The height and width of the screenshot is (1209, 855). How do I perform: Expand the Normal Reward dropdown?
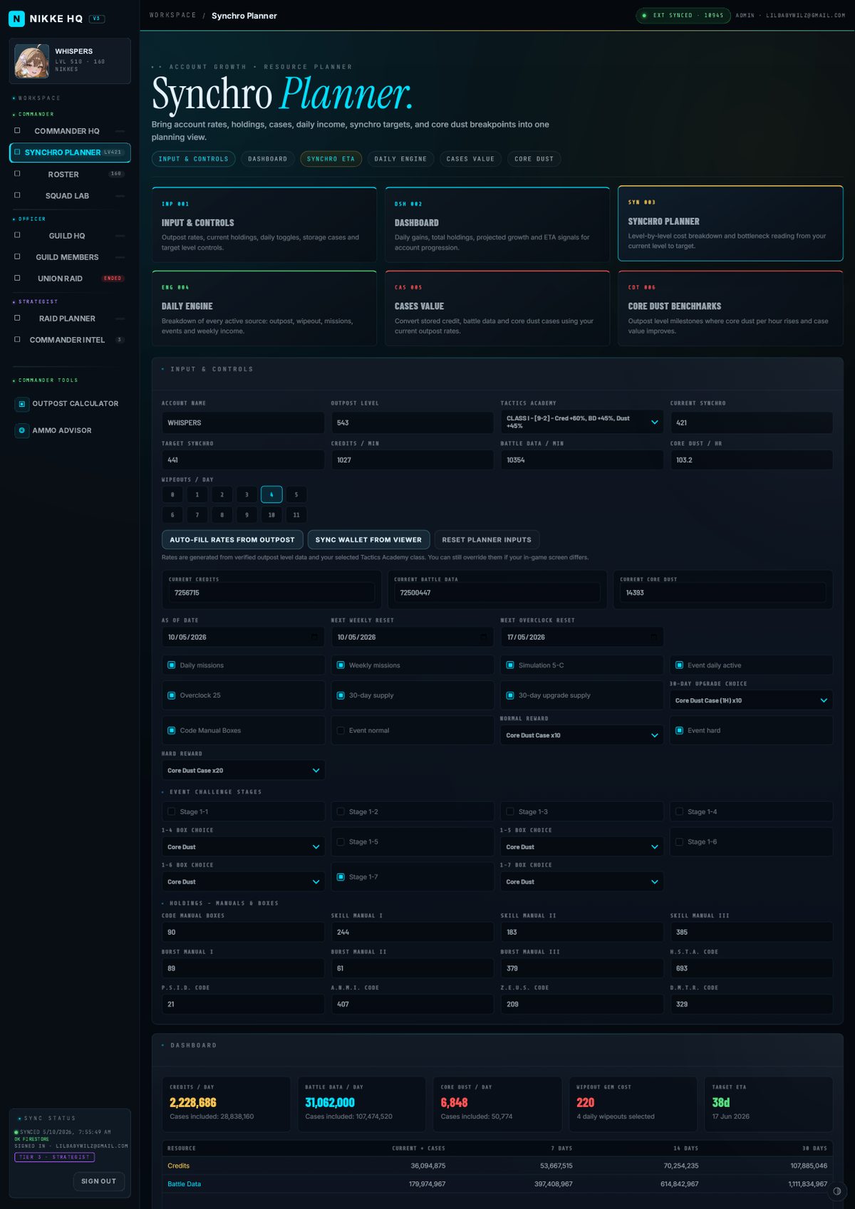tap(582, 735)
